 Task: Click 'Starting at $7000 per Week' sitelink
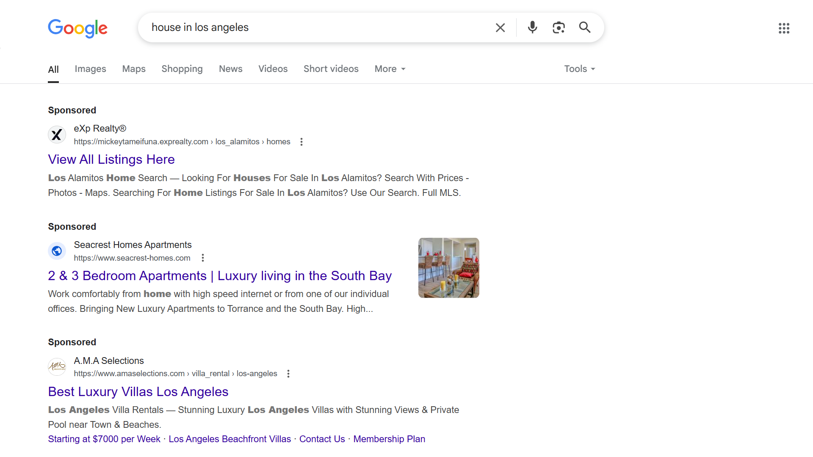(104, 439)
